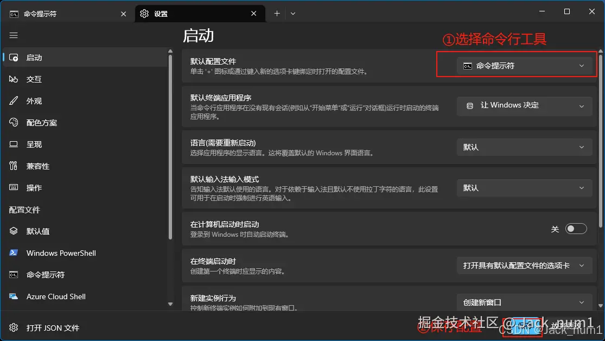Expand the 语言 selection dropdown

coord(524,147)
